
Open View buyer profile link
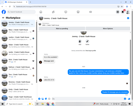pos(91,51)
